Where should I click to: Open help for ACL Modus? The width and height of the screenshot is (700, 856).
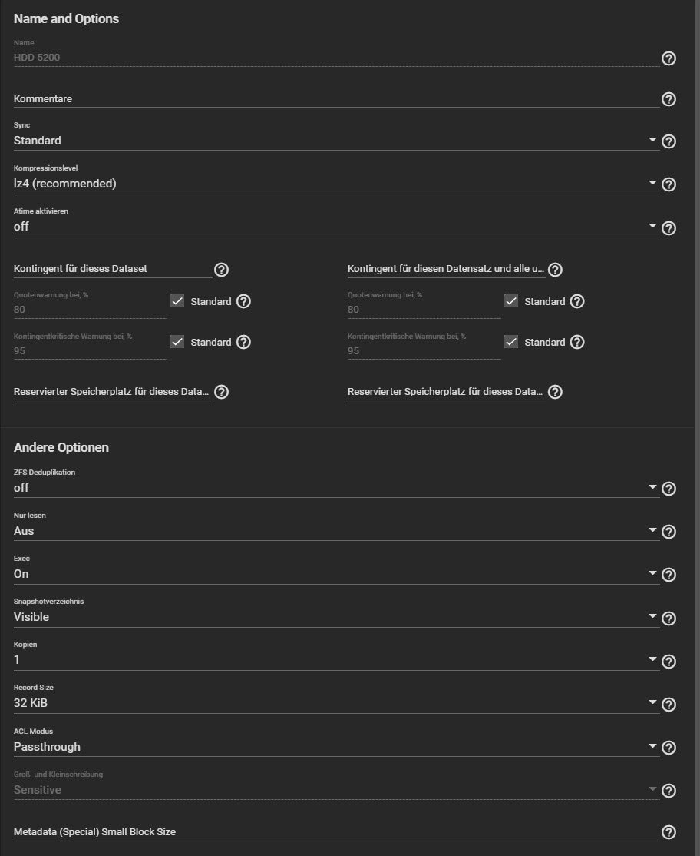pyautogui.click(x=669, y=748)
